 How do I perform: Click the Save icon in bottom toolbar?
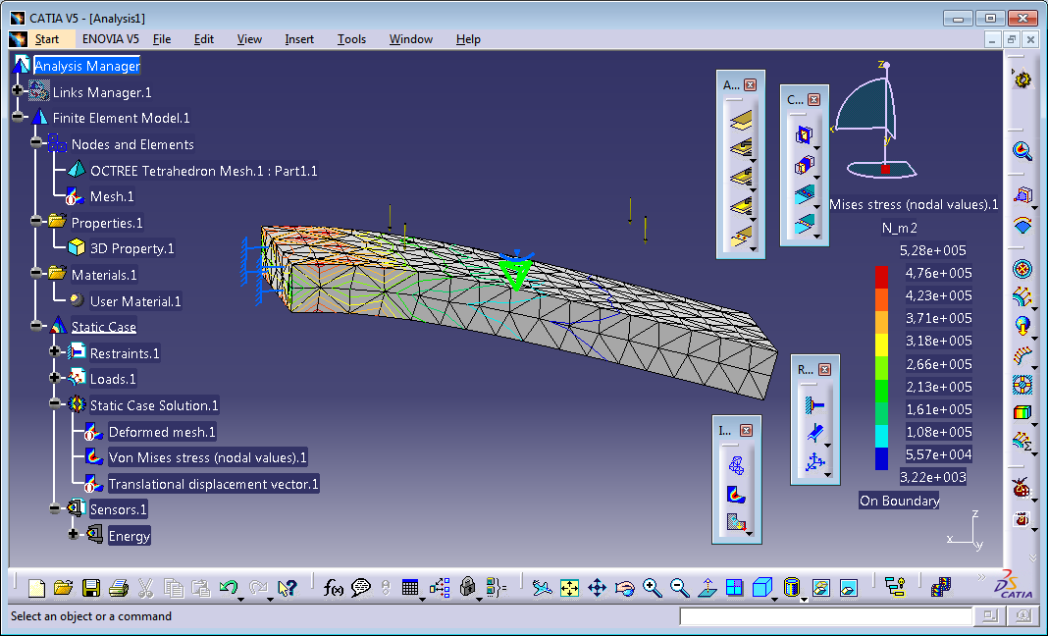90,588
